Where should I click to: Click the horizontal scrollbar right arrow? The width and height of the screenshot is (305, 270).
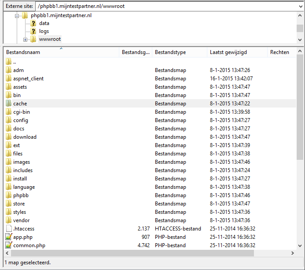point(292,253)
